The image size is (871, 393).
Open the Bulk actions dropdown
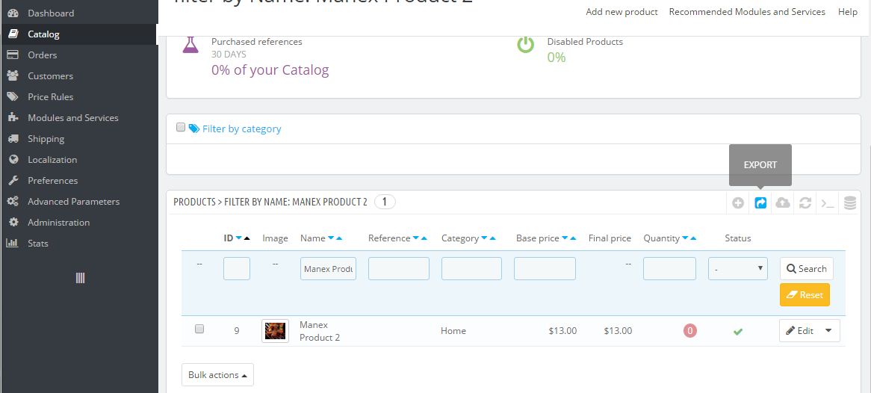(x=217, y=375)
